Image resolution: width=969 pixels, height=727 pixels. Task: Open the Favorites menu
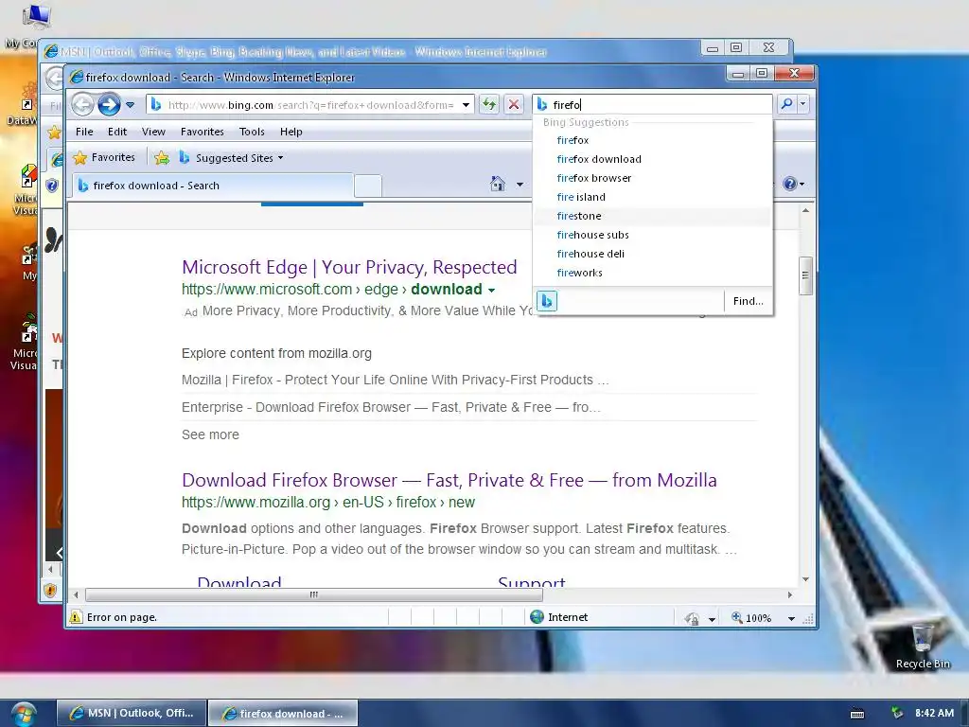tap(203, 132)
